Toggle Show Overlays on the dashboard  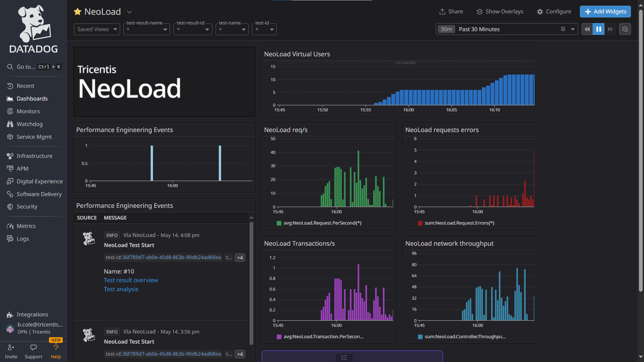coord(479,11)
